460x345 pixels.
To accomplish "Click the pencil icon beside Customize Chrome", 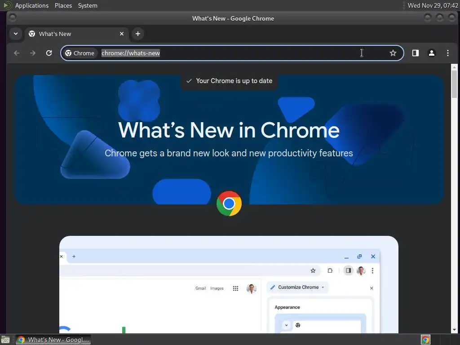I will (273, 287).
